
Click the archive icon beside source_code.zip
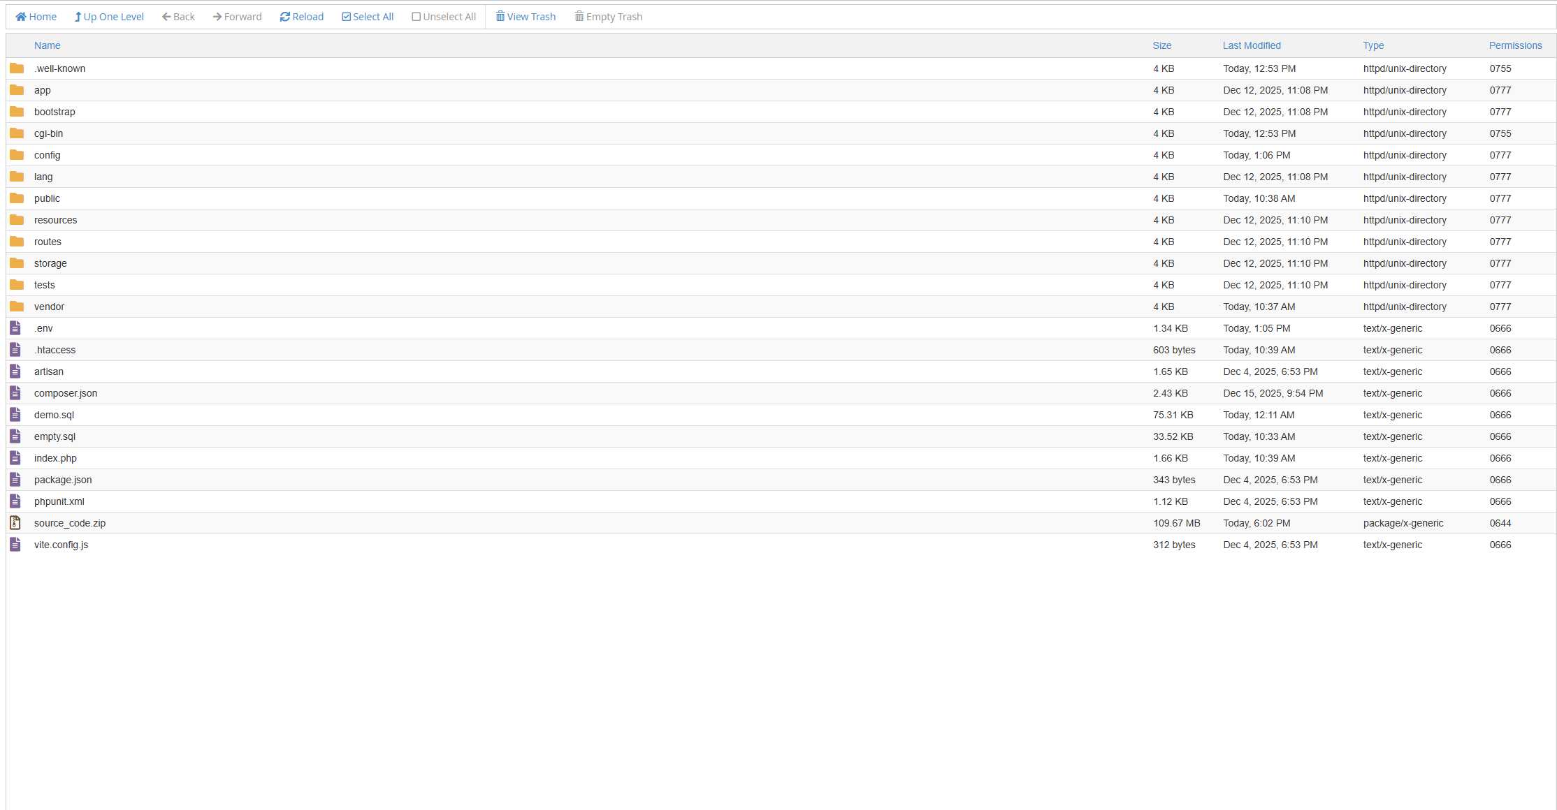tap(15, 522)
